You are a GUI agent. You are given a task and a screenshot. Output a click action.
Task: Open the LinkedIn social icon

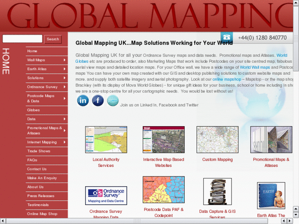83,100
